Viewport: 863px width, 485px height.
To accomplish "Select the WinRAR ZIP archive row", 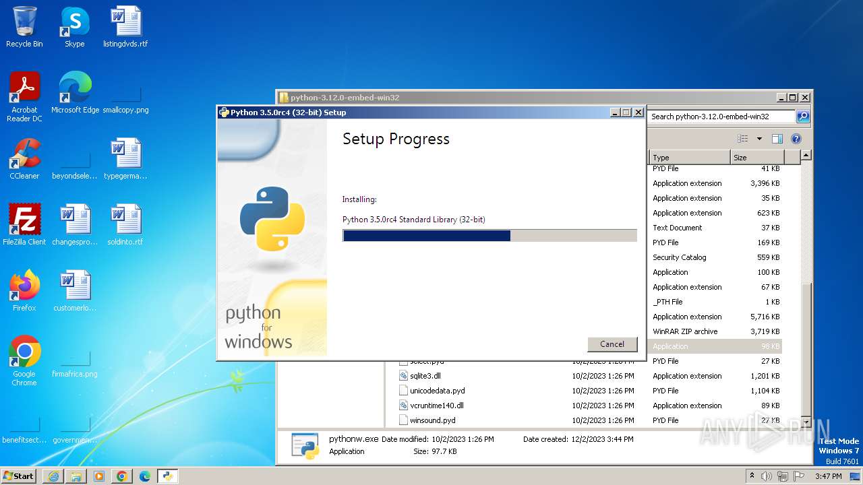I will click(x=715, y=331).
